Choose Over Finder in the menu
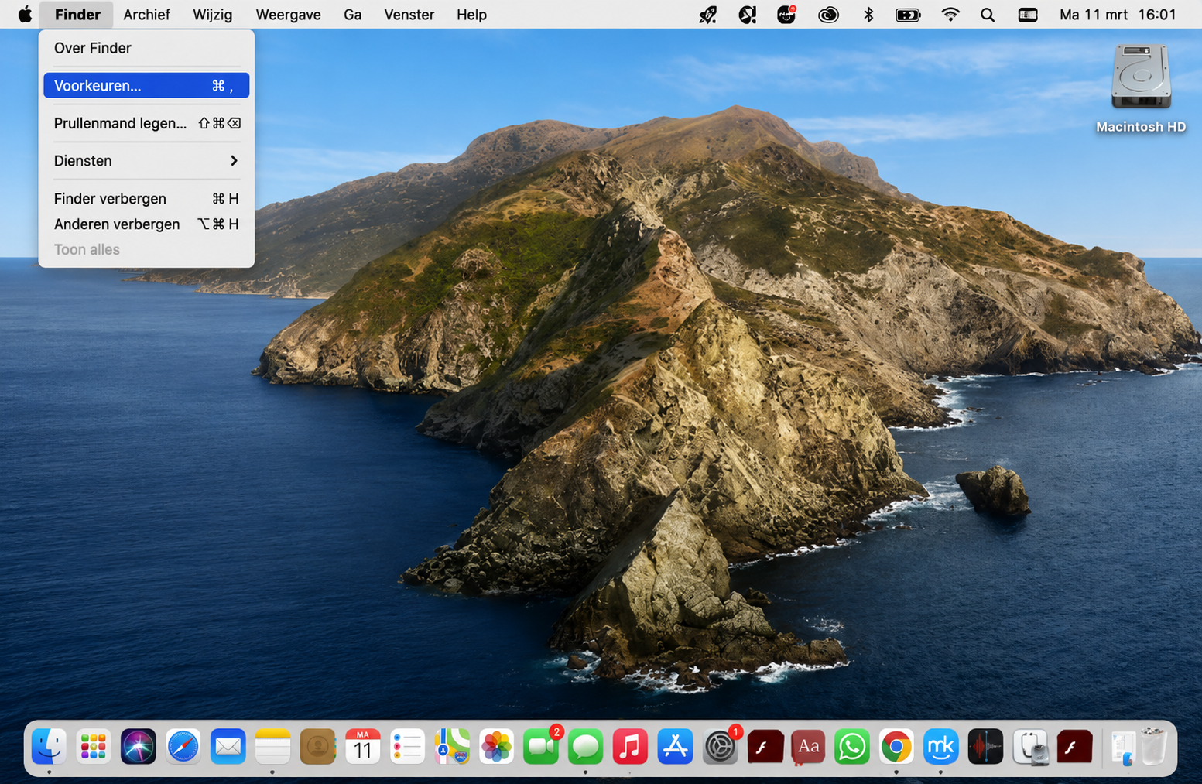This screenshot has width=1202, height=784. (x=146, y=48)
